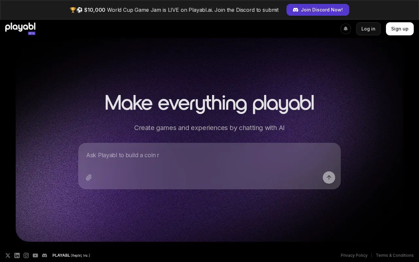
Task: Open the LinkedIn footer icon
Action: (x=17, y=255)
